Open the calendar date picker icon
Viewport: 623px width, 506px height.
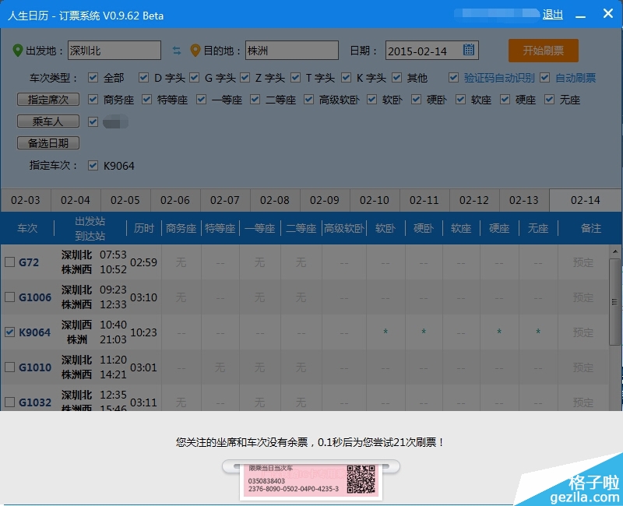point(469,51)
